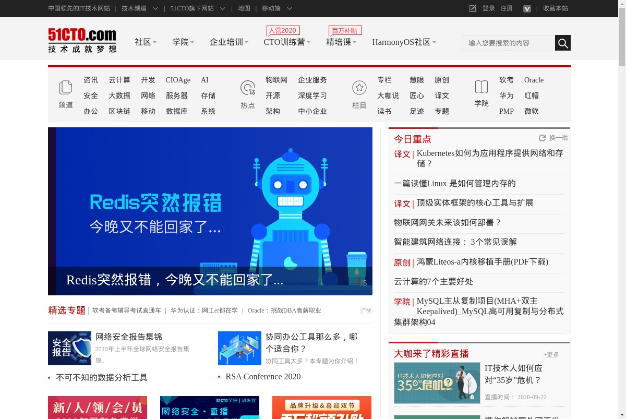Viewport: 626px width, 419px height.
Task: Open the 慧眼 column link
Action: point(417,80)
